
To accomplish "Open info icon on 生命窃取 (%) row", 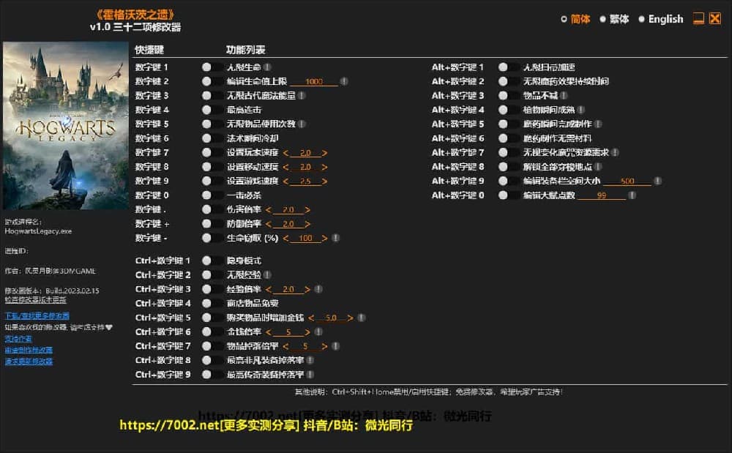I will tap(336, 238).
